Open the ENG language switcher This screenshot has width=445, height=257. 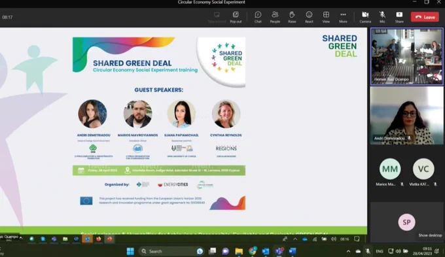pos(380,251)
